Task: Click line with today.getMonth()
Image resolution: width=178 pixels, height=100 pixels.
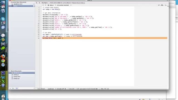Action: (64, 20)
